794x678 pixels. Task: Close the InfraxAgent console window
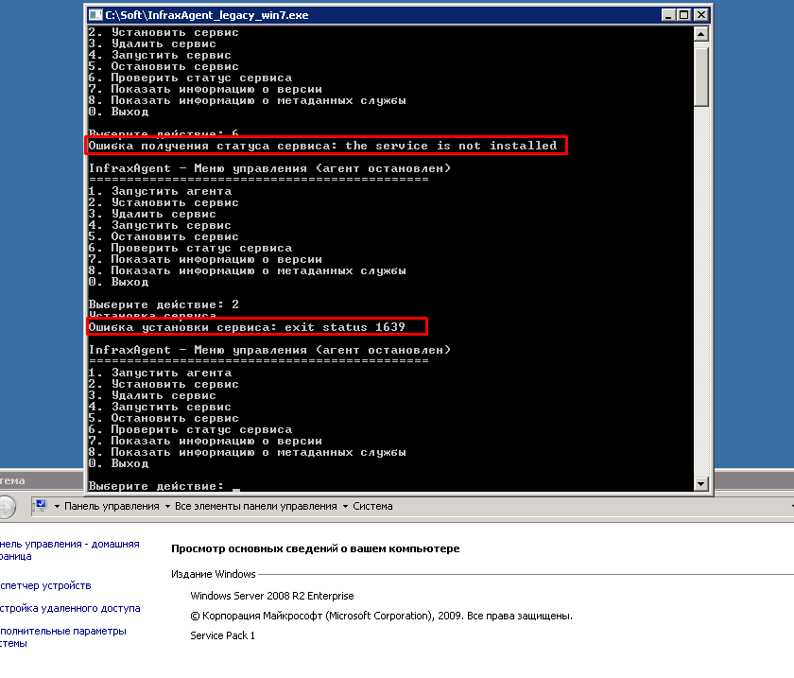(699, 15)
